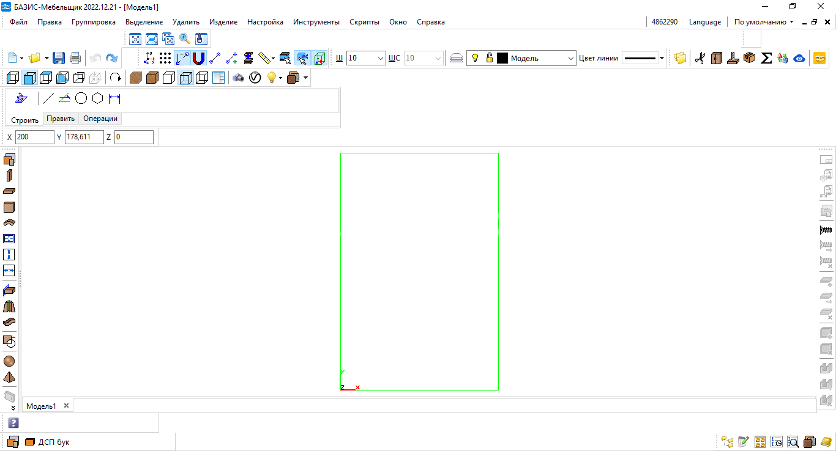Select the line drawing tool
The width and height of the screenshot is (836, 451).
coord(48,98)
